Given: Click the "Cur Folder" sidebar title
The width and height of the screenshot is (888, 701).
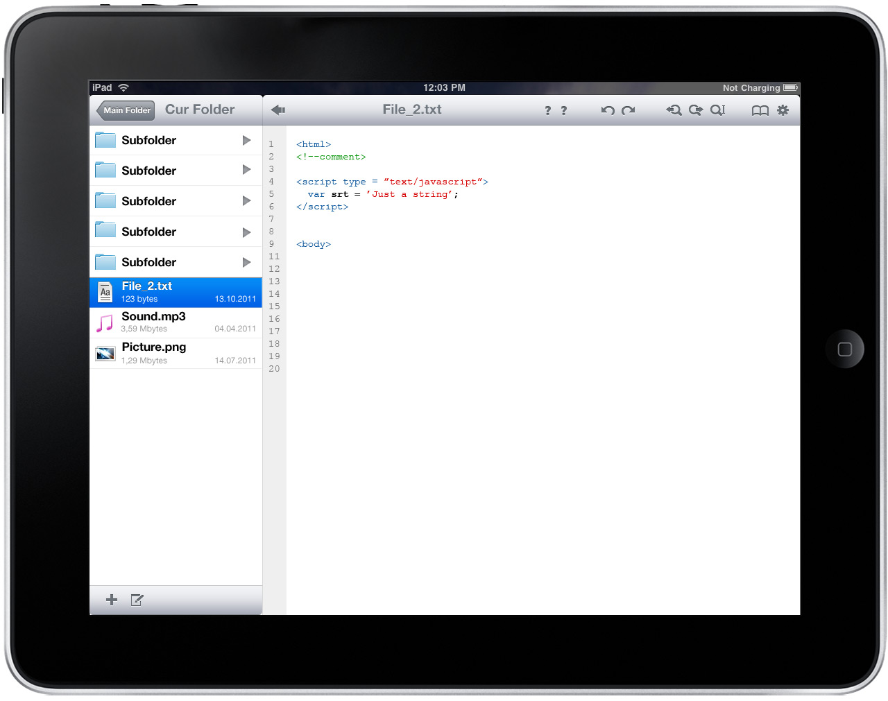Looking at the screenshot, I should pyautogui.click(x=200, y=110).
